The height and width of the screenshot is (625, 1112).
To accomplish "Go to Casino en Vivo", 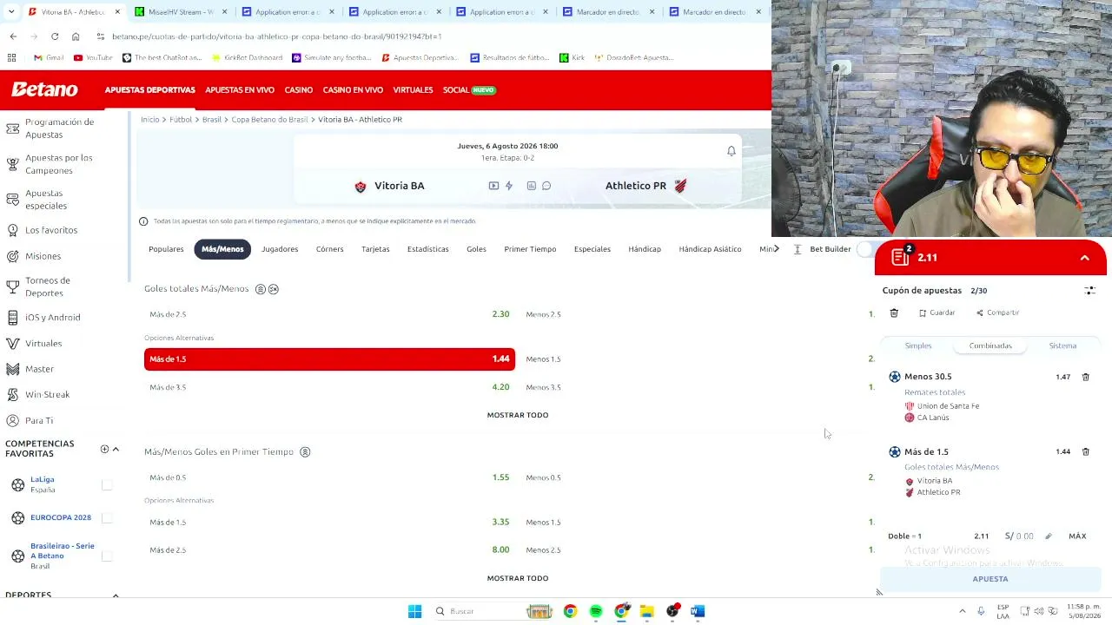I will (x=353, y=90).
